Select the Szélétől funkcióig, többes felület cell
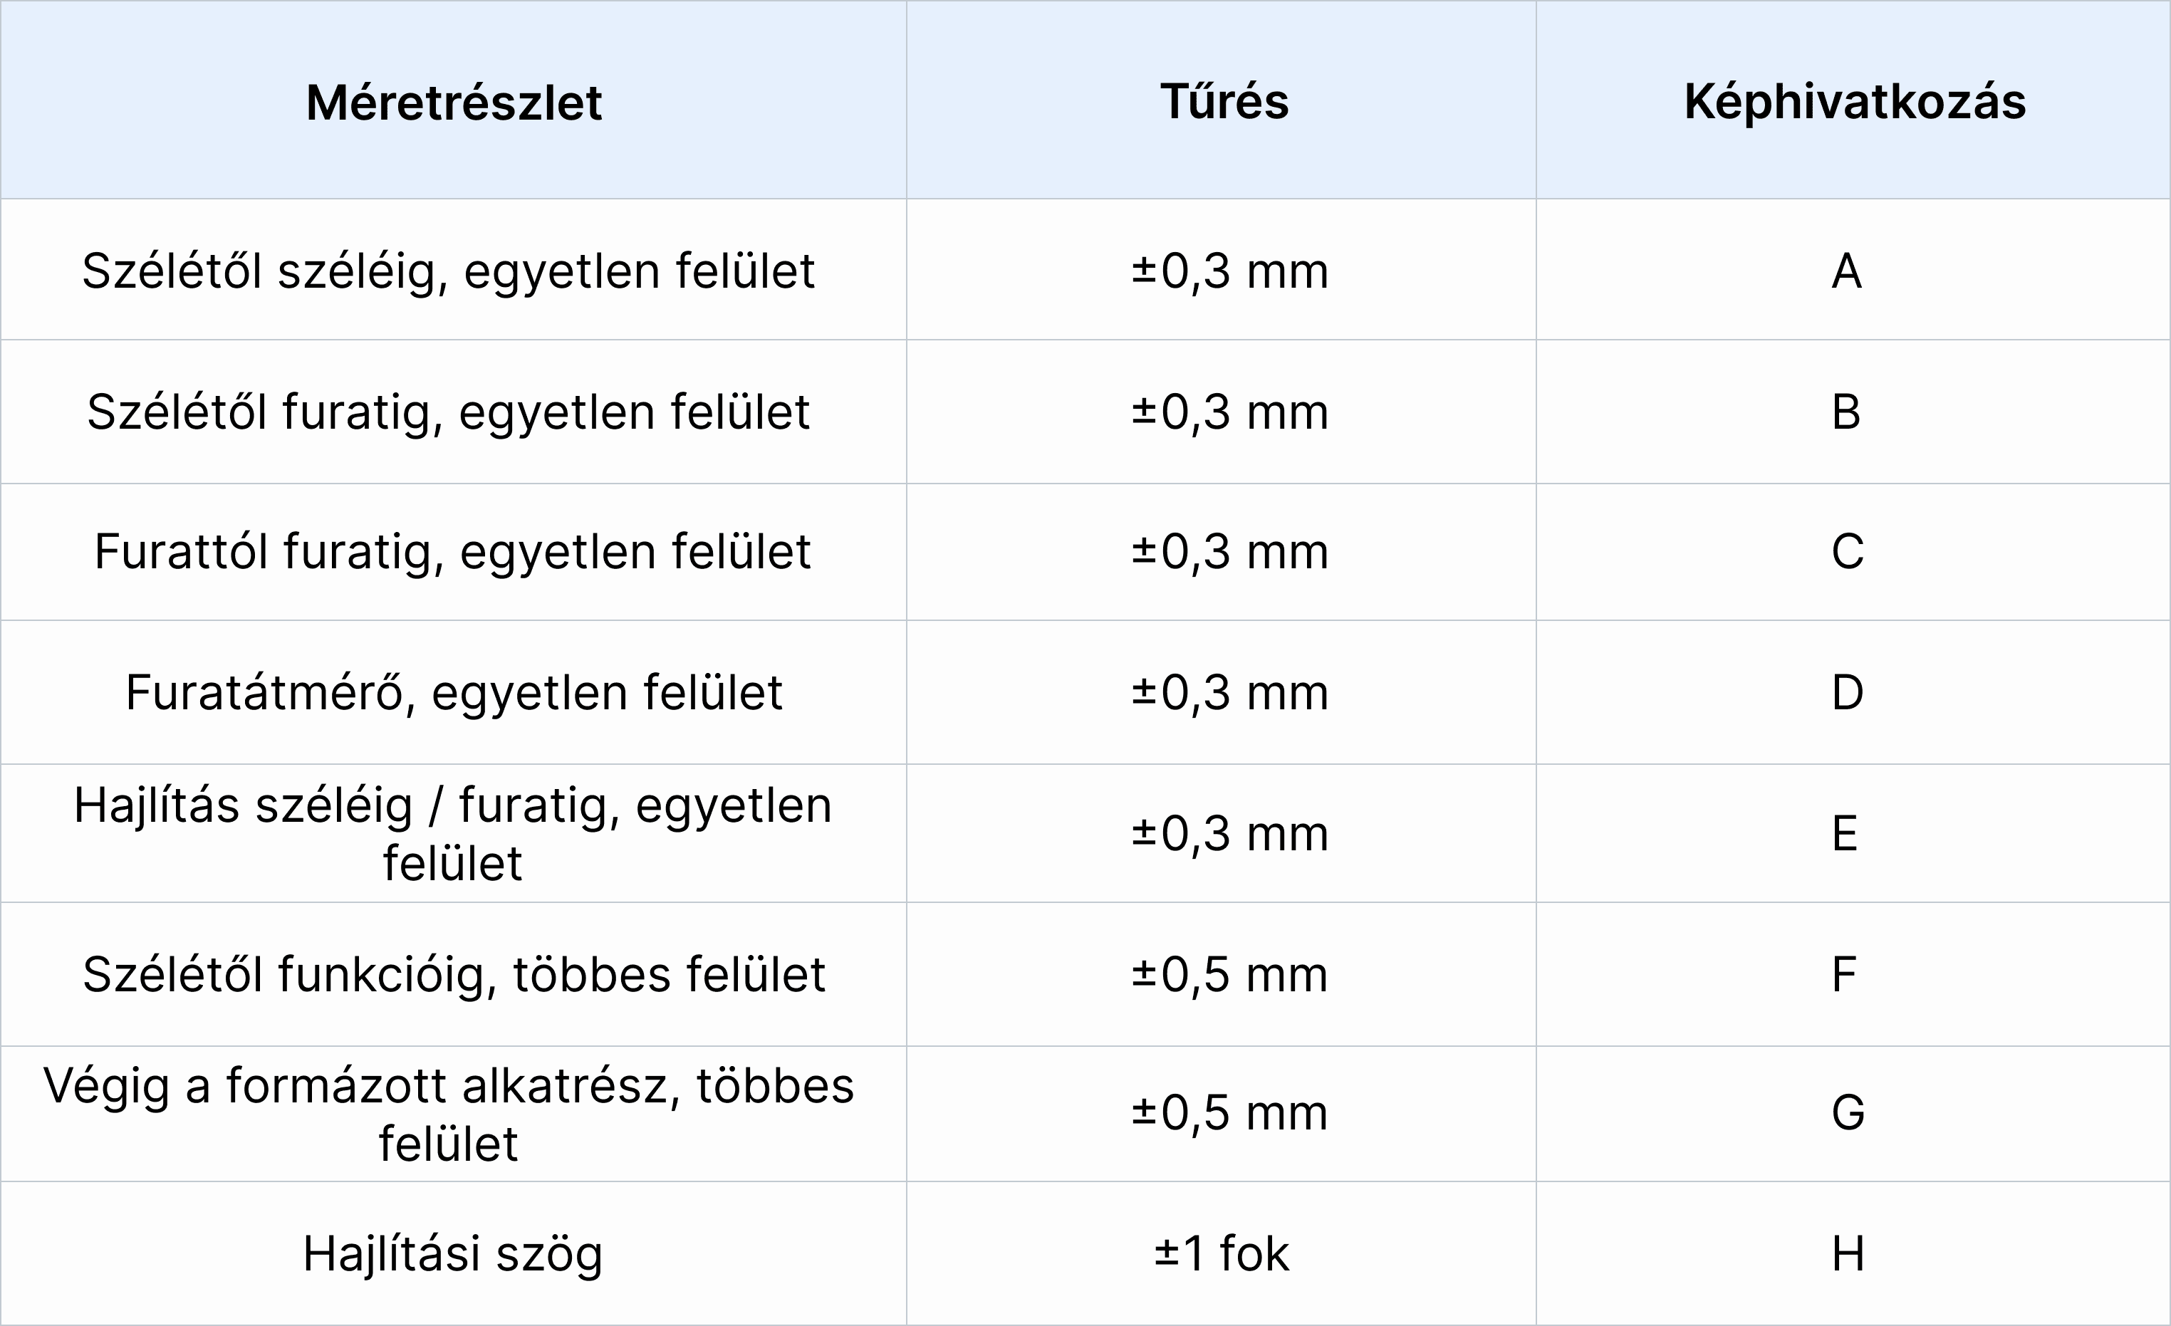This screenshot has width=2171, height=1326. click(x=454, y=974)
